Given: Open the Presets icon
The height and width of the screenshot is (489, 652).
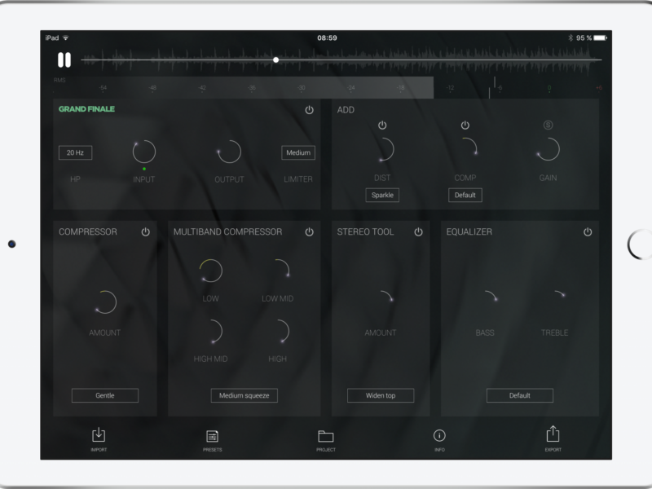Looking at the screenshot, I should pos(212,436).
